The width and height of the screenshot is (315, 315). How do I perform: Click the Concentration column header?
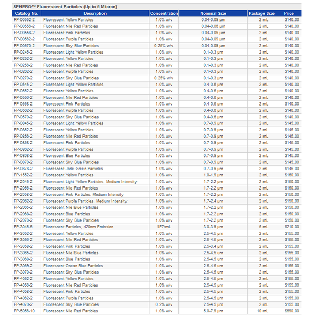click(x=164, y=13)
